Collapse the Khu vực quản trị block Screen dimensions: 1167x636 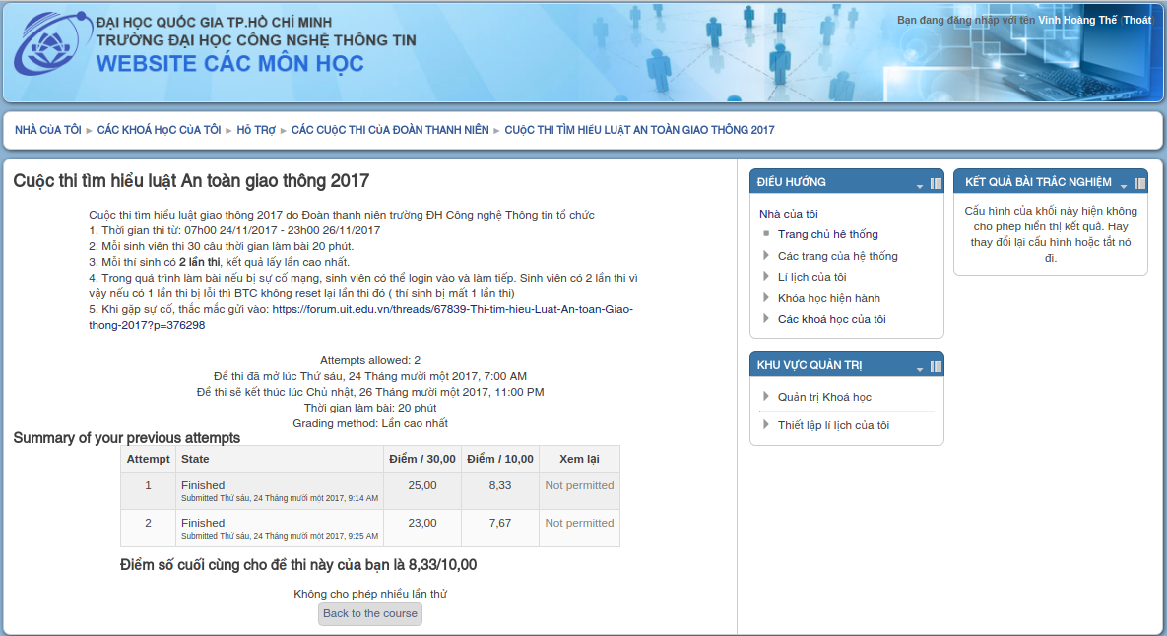pos(920,368)
